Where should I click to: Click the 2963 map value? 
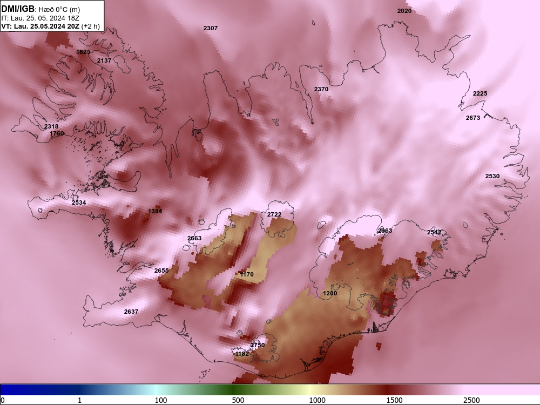pos(385,231)
